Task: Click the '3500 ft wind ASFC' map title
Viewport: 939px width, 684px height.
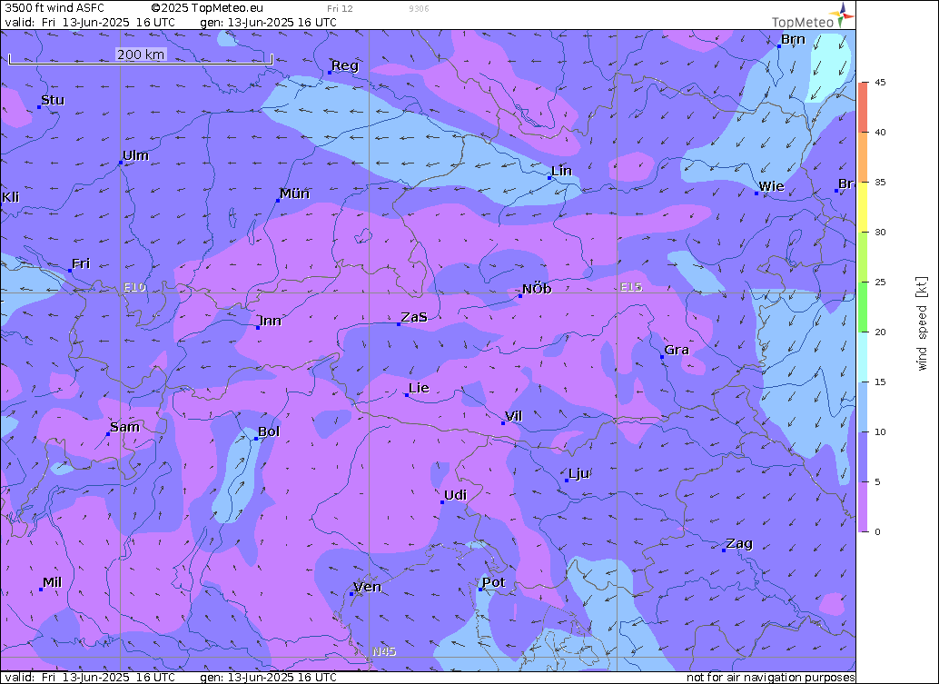Action: (x=54, y=8)
